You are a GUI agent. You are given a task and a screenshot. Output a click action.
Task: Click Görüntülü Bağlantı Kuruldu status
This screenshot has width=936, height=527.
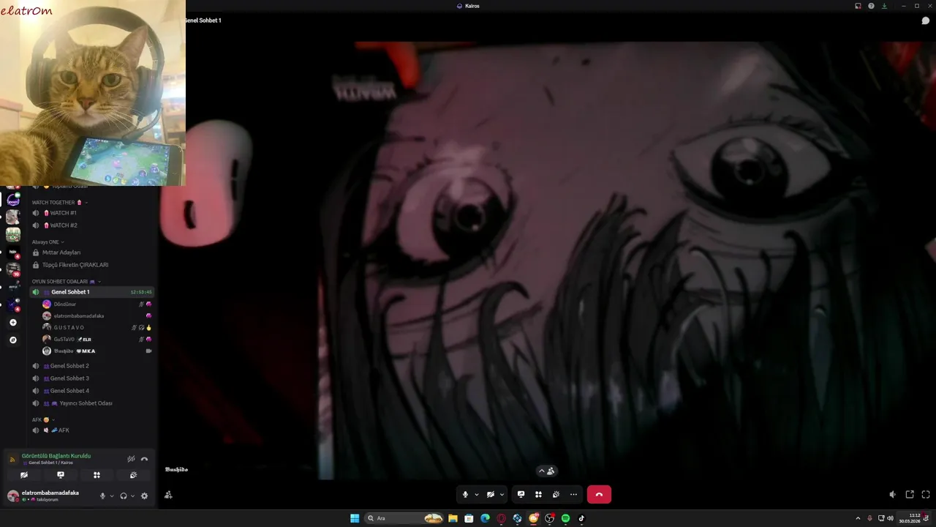point(56,456)
